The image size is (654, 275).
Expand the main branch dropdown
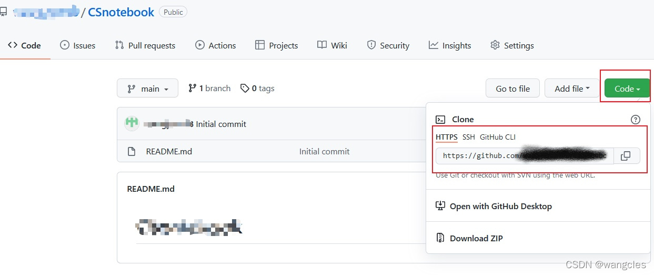coord(147,89)
